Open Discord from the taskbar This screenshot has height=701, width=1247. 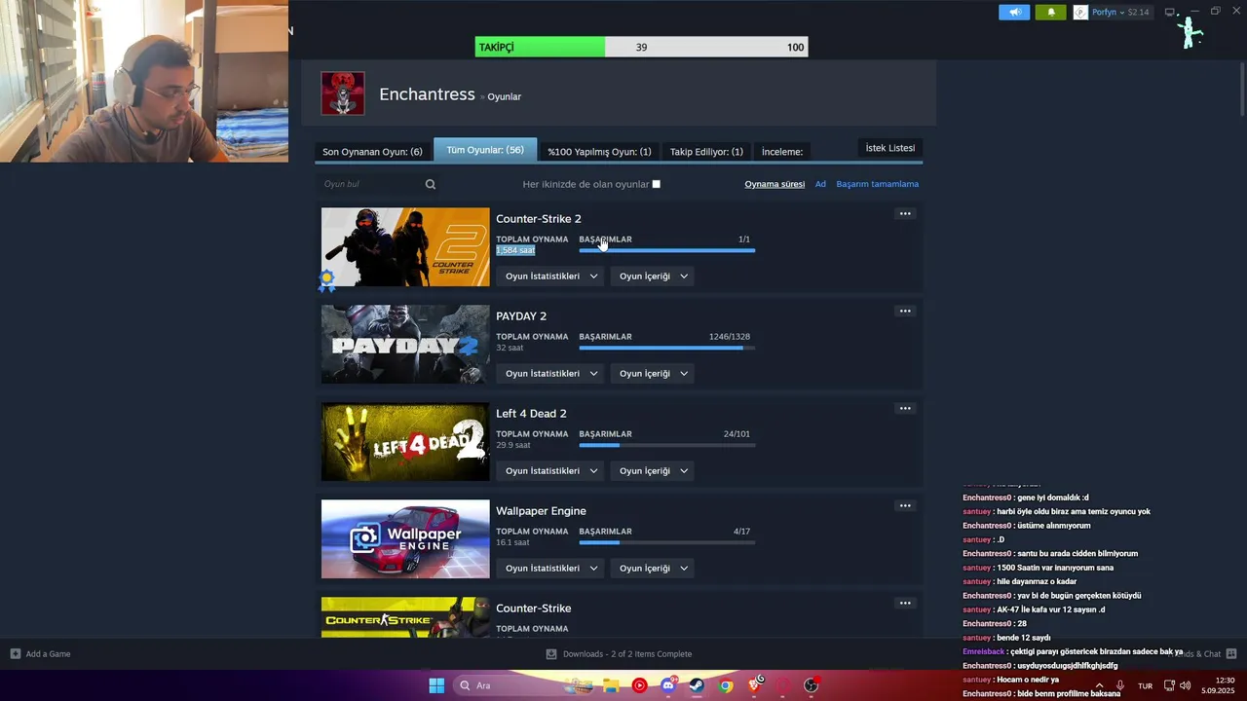click(x=668, y=685)
